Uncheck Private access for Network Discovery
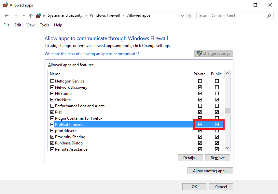Screen dimensions: 278x194 click(x=200, y=87)
